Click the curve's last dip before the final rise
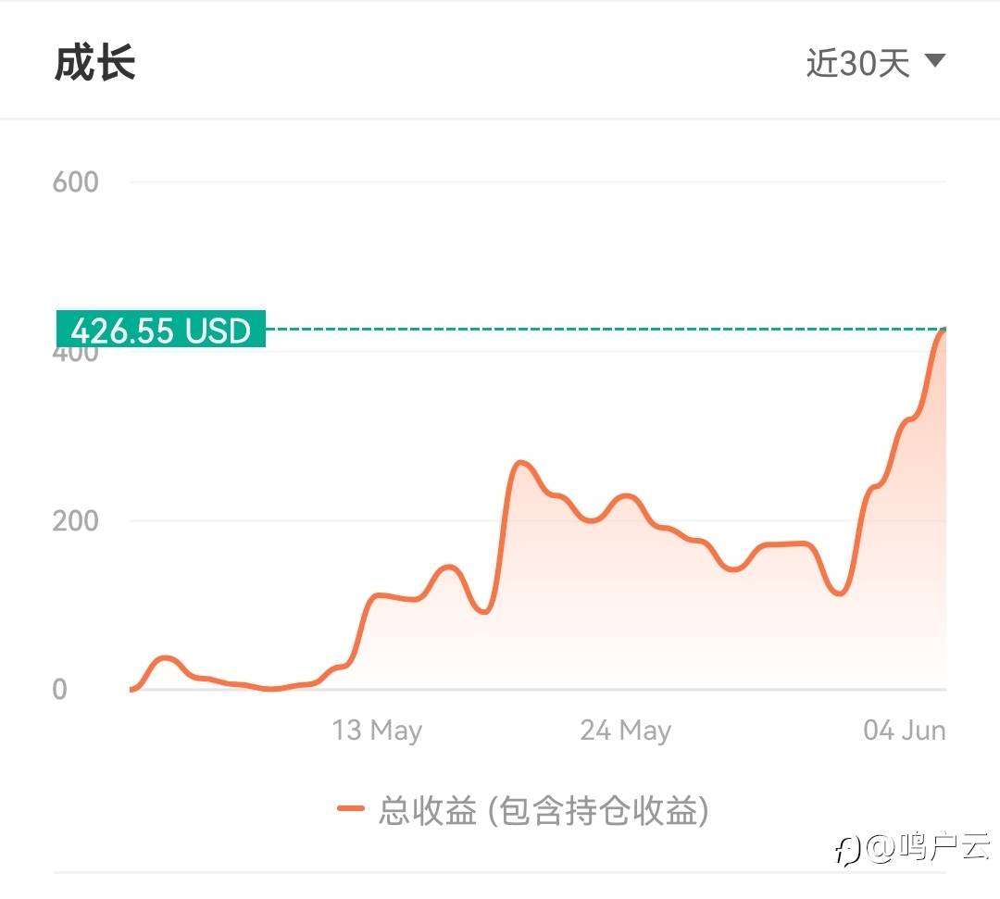Image resolution: width=1000 pixels, height=899 pixels. 839,593
